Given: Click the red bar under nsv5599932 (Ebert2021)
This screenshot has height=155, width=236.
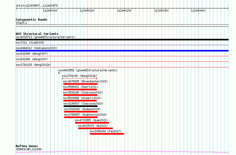Looking at the screenshot, I should coord(80,90).
